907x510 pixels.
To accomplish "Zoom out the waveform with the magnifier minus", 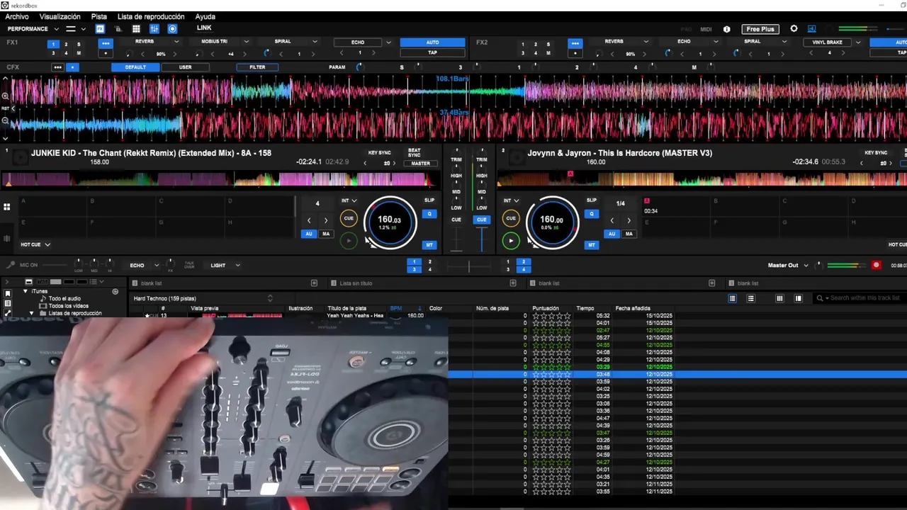I will [5, 120].
